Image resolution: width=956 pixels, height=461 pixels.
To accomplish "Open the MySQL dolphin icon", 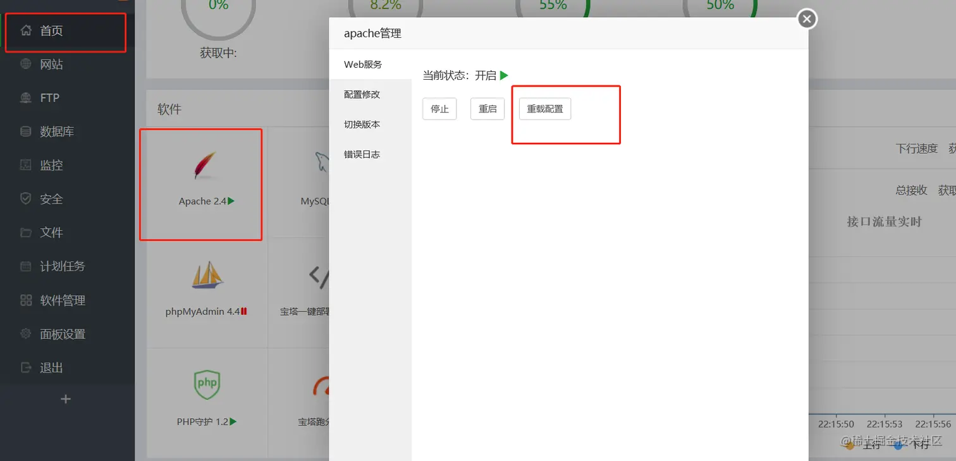I will (321, 163).
